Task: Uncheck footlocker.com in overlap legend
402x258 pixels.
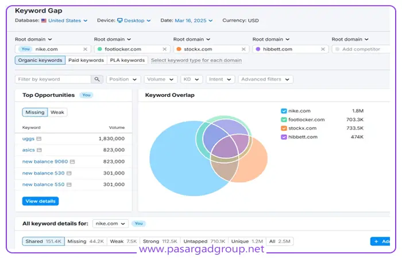Action: click(284, 120)
